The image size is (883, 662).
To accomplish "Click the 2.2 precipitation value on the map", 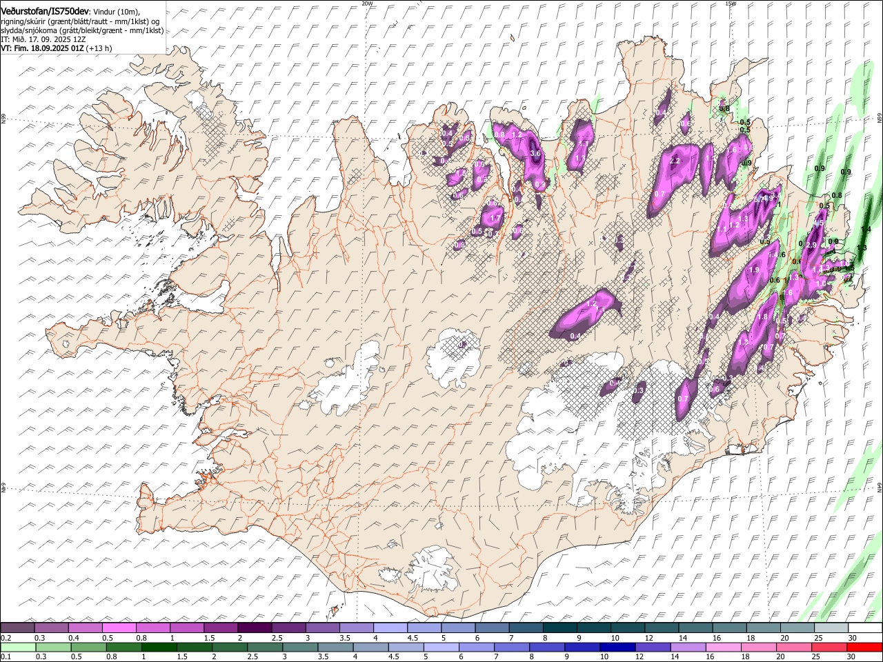I will (x=675, y=161).
